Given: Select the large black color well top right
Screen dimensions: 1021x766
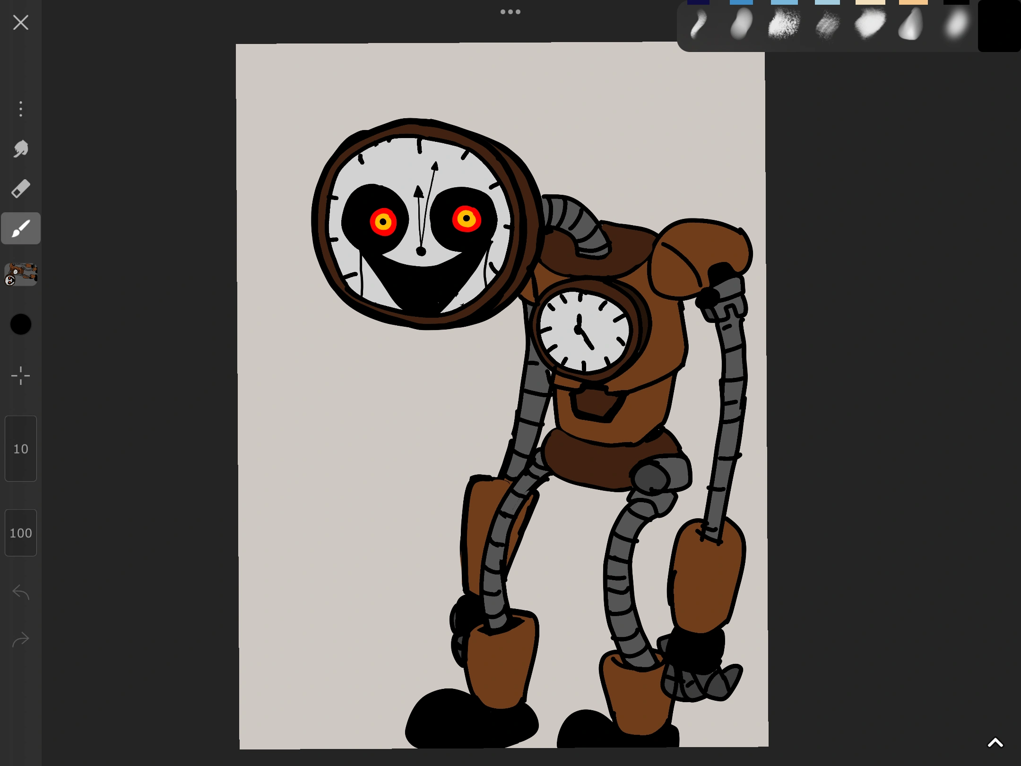Looking at the screenshot, I should 999,26.
